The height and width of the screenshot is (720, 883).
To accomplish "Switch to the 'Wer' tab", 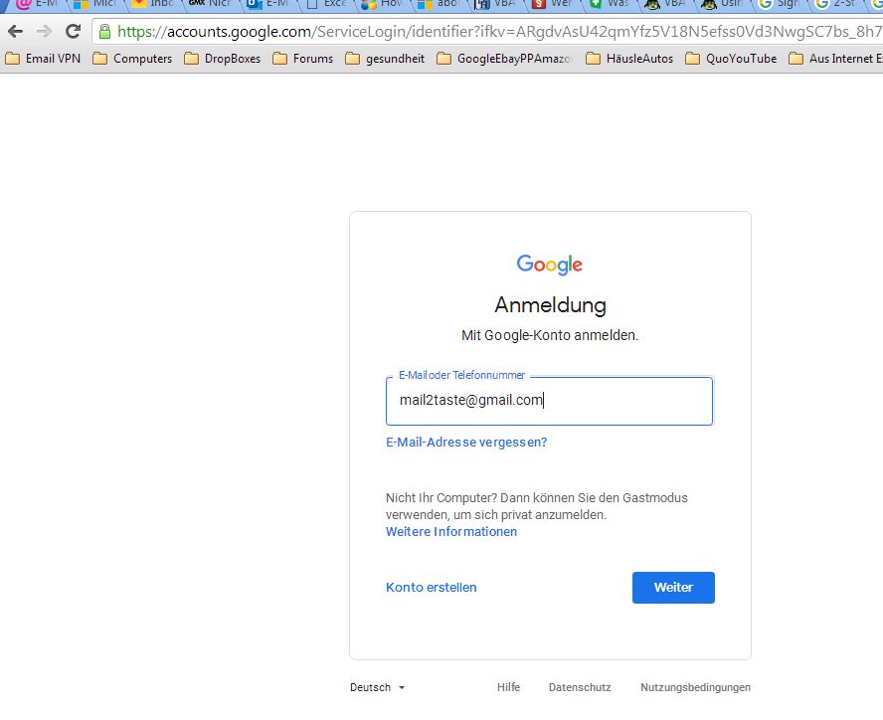I will pos(553,5).
